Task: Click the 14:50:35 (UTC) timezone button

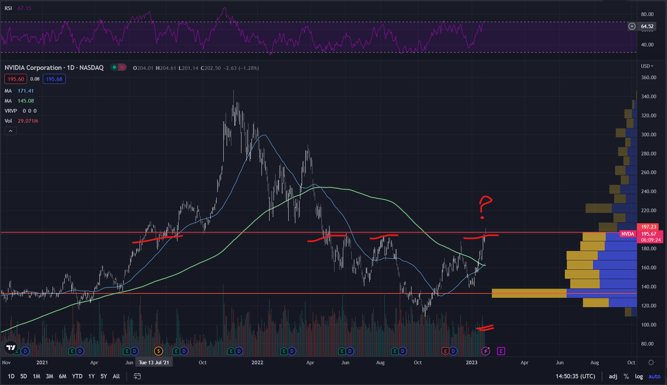Action: (x=575, y=376)
